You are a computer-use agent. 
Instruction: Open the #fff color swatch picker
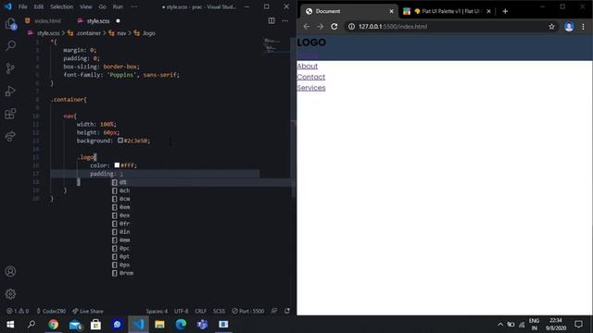117,165
